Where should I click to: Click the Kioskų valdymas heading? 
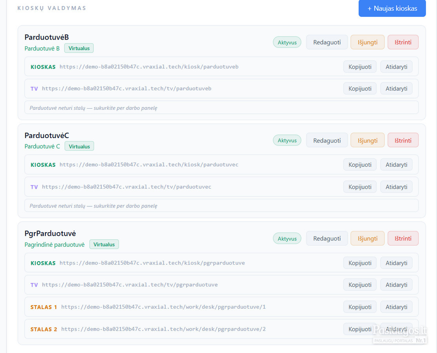pos(52,8)
